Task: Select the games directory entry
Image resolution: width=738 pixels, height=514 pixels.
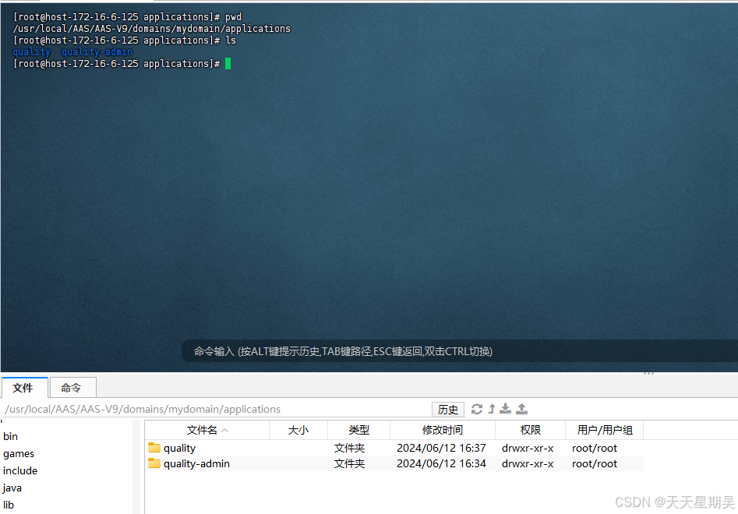Action: [18, 453]
